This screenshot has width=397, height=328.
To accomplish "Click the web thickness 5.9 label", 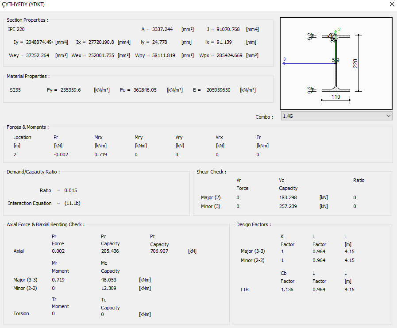I will click(335, 60).
